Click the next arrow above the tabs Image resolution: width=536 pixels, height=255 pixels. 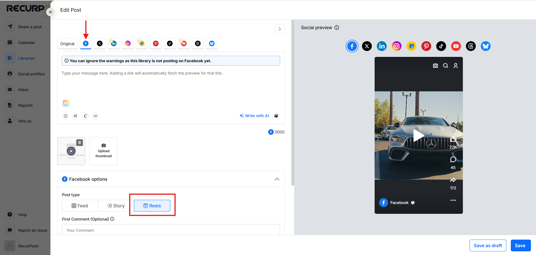(280, 29)
